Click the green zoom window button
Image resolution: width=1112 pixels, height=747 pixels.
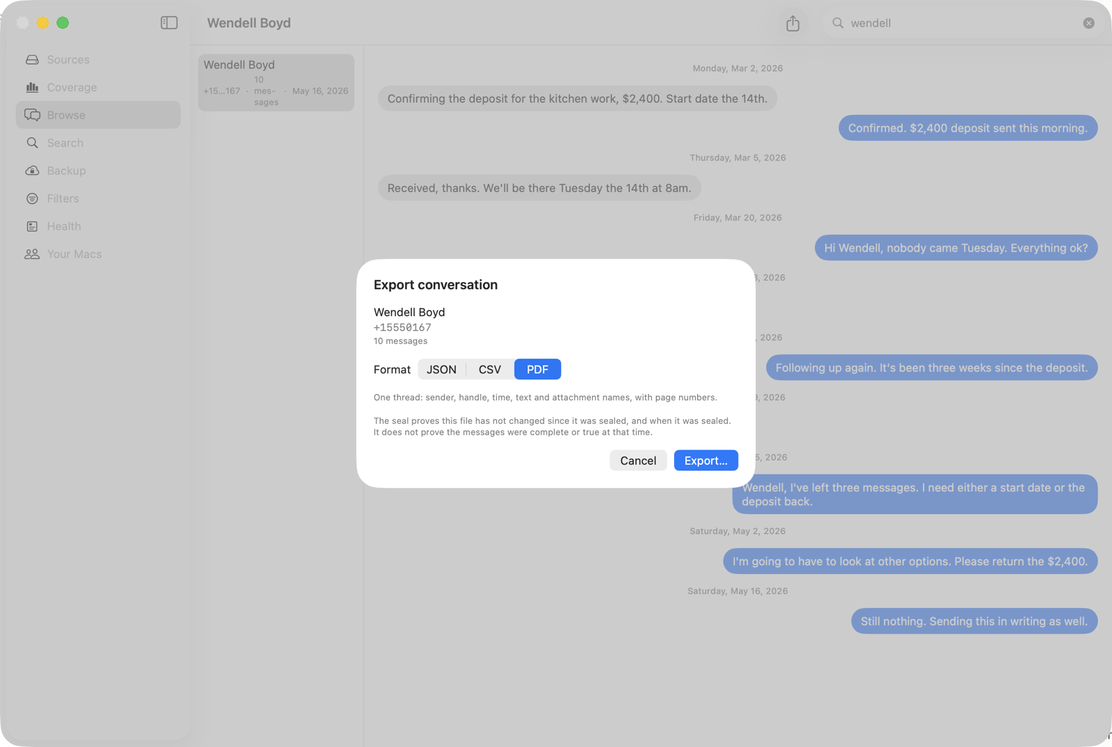63,23
